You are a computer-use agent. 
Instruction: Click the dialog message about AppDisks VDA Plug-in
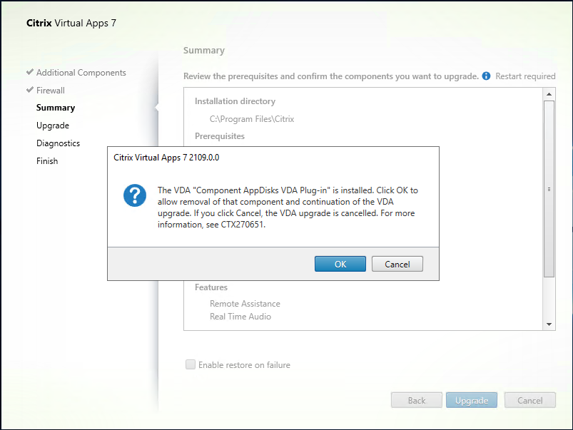(x=288, y=207)
